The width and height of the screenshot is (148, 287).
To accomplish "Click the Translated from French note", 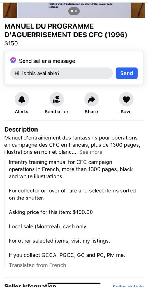I will 38,265.
